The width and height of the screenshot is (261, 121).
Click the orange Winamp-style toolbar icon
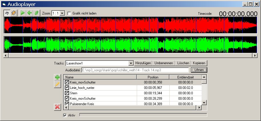[14, 13]
